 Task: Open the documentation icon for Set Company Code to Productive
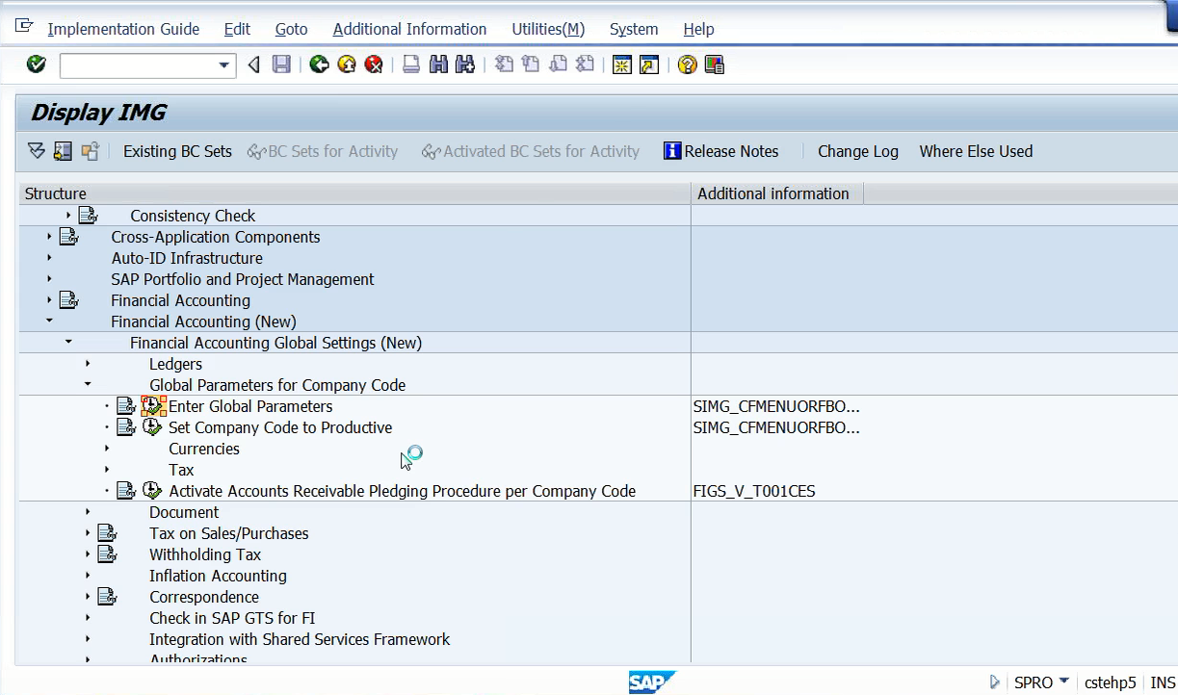click(x=126, y=427)
